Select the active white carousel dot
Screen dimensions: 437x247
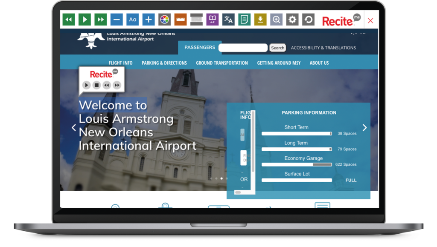(x=221, y=178)
